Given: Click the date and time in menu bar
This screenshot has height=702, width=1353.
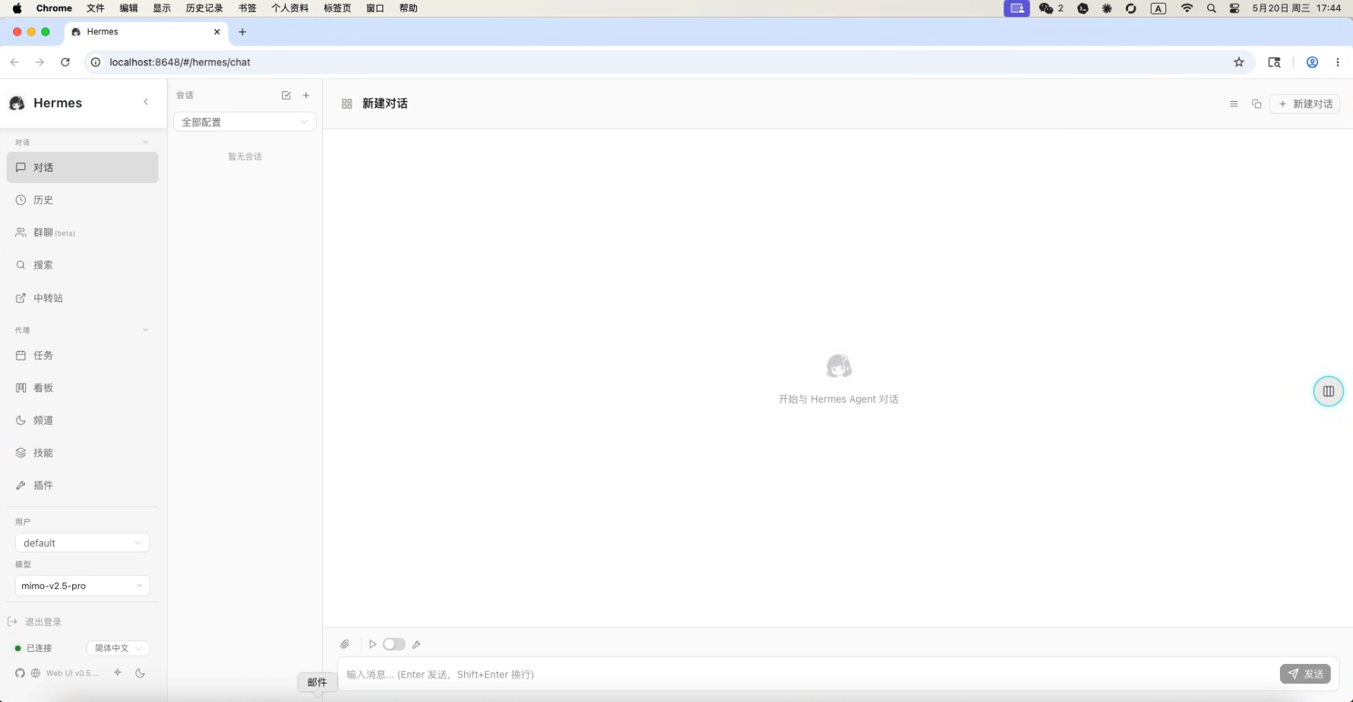Looking at the screenshot, I should [1297, 8].
